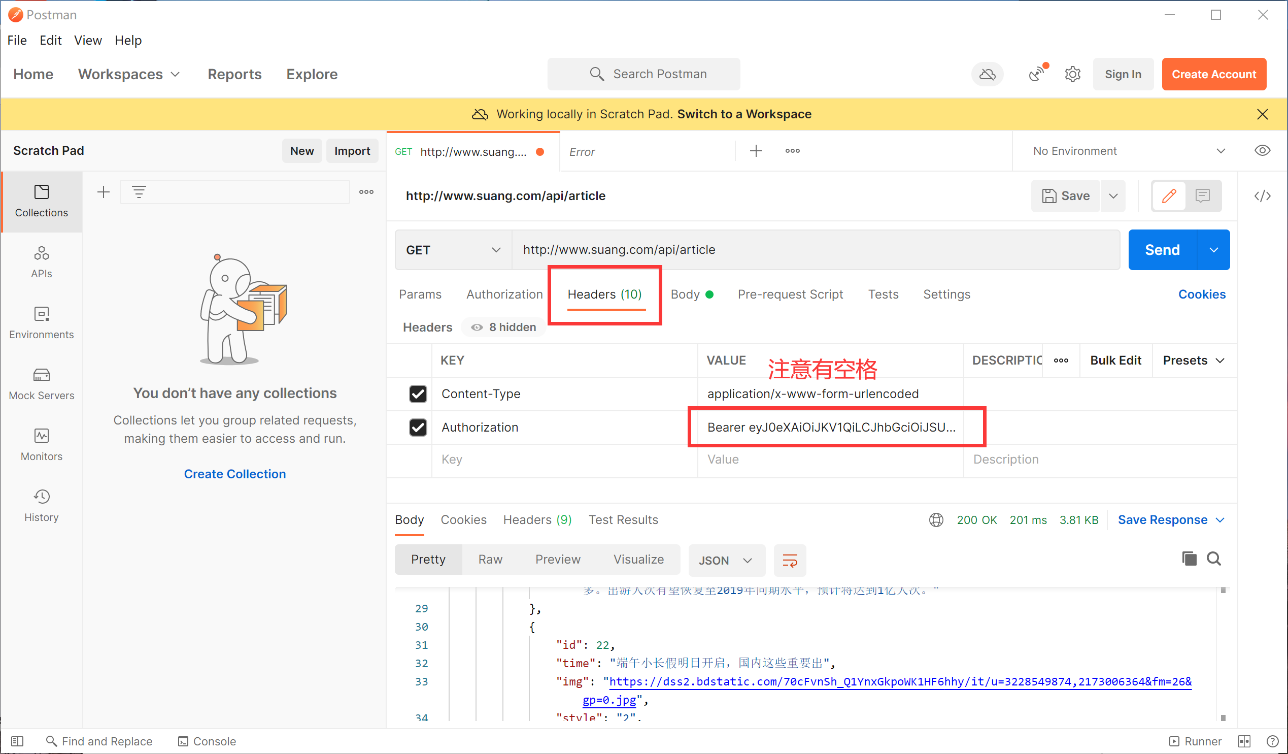The width and height of the screenshot is (1288, 754).
Task: Switch to the request Body tab
Action: tap(692, 294)
